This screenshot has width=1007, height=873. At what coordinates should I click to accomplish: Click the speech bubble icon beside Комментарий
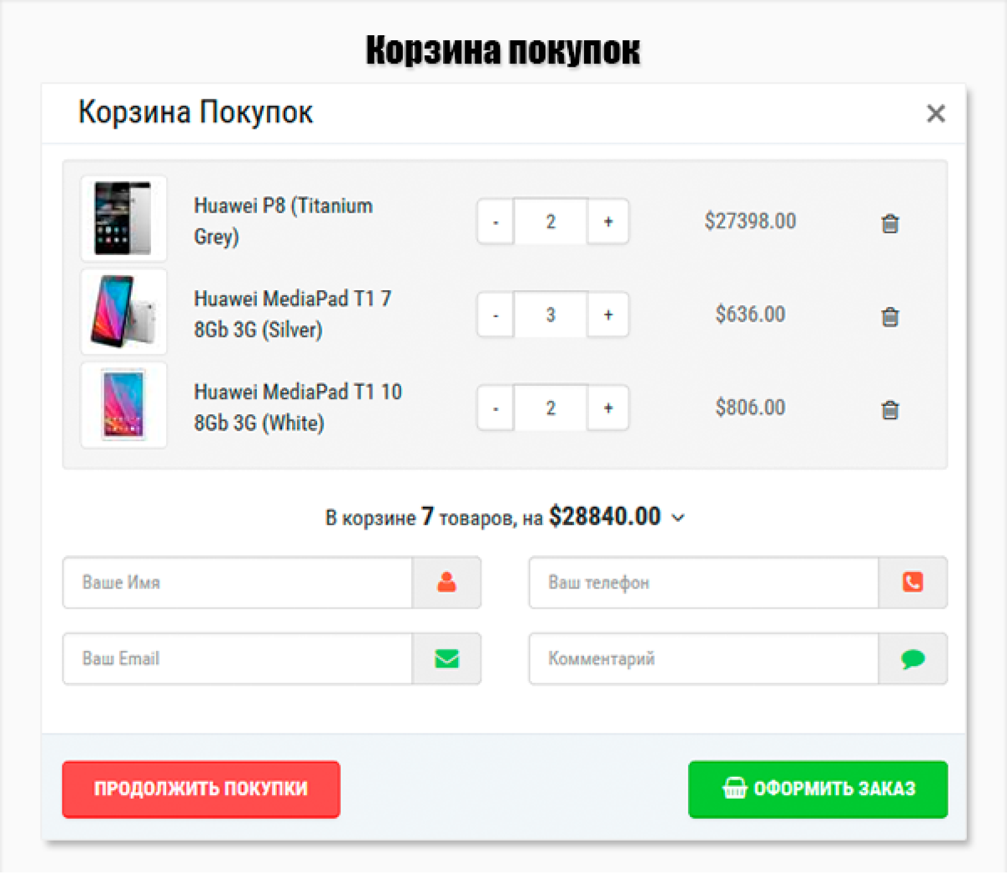(x=913, y=658)
